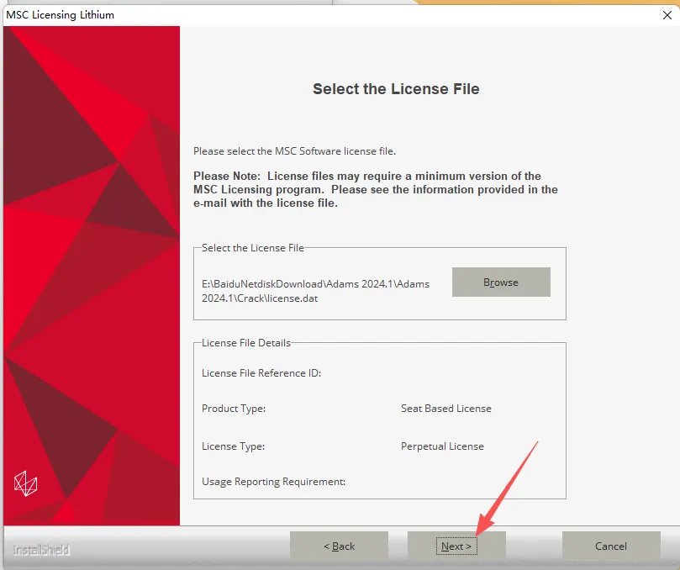Go to the next step with Next
680x570 pixels.
456,546
